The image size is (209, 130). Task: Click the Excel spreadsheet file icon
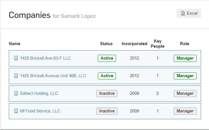pos(183,13)
